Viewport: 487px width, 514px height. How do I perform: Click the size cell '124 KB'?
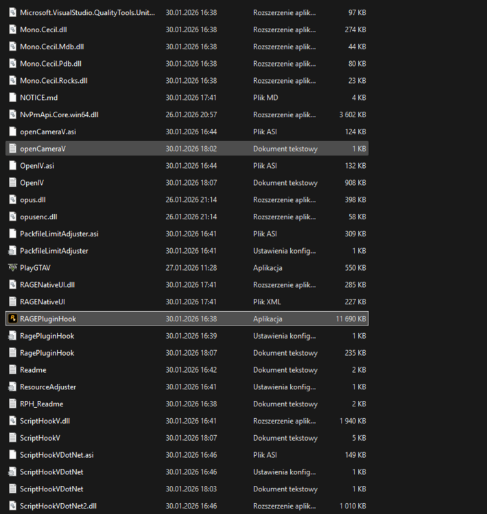[x=355, y=132]
